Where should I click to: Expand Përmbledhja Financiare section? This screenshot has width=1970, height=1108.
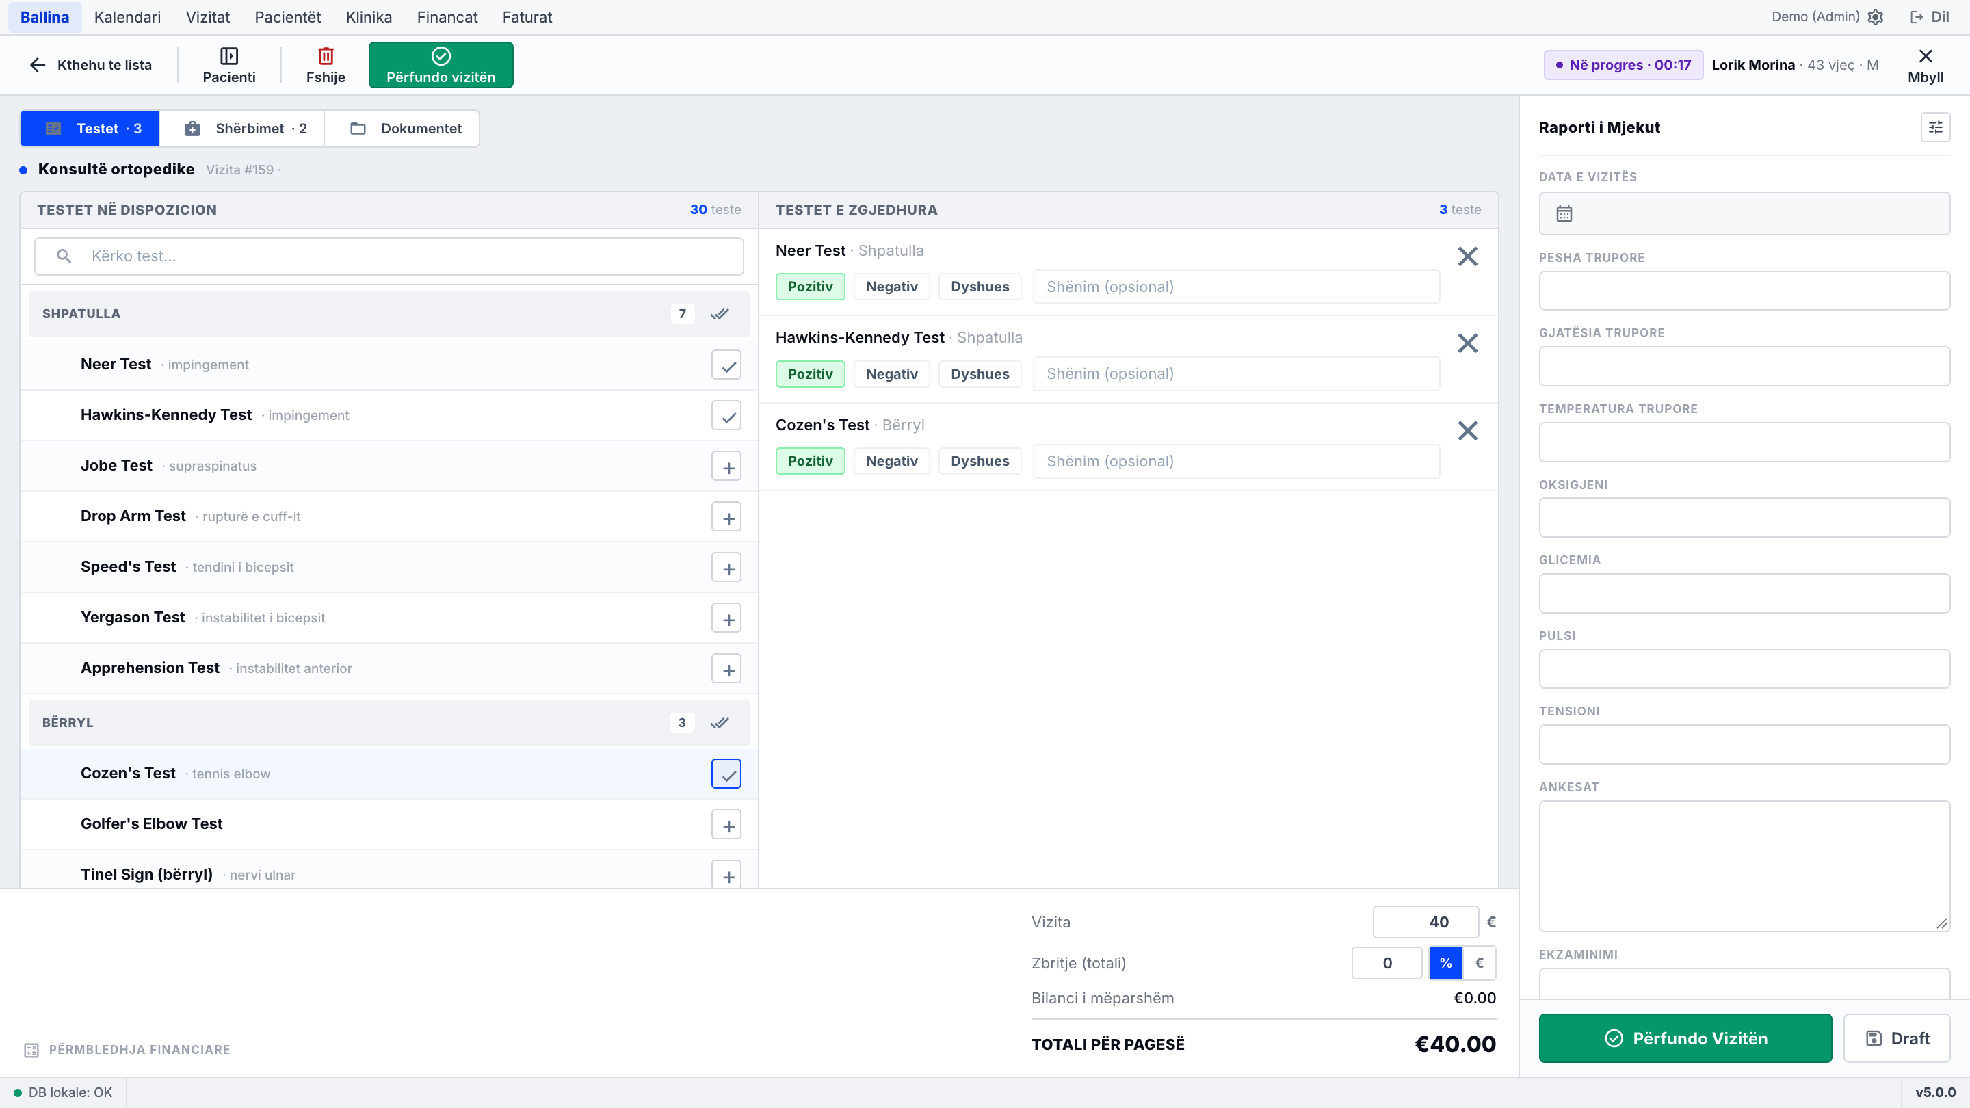pyautogui.click(x=127, y=1050)
